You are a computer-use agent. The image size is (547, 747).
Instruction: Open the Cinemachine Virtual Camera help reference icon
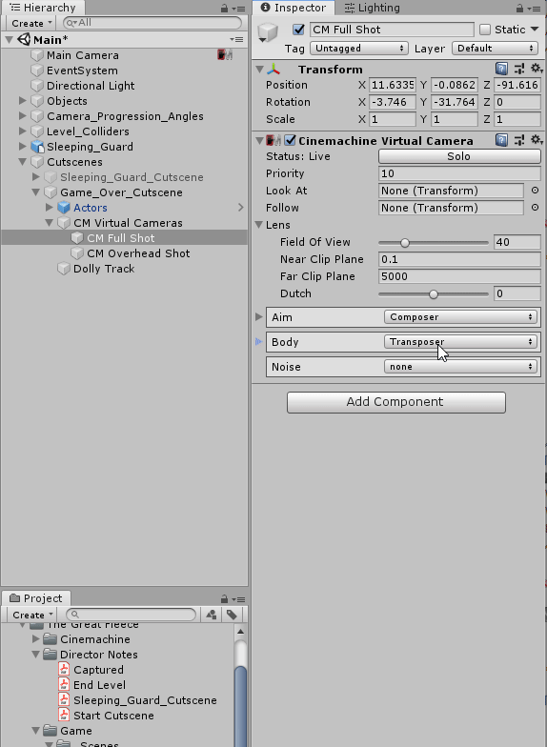tap(501, 140)
